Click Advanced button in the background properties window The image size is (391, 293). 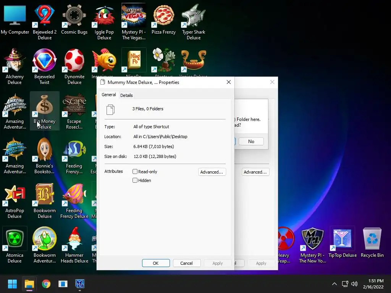(255, 172)
